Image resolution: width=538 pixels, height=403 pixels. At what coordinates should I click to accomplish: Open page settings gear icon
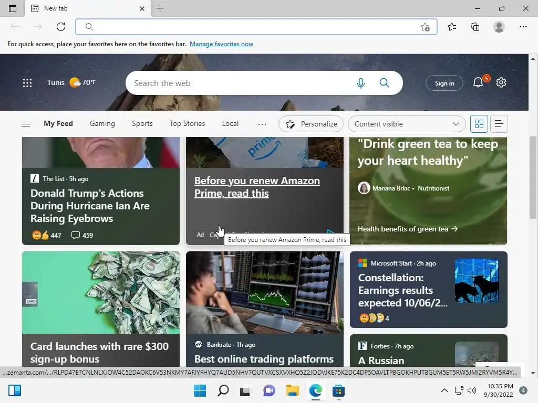pos(501,82)
